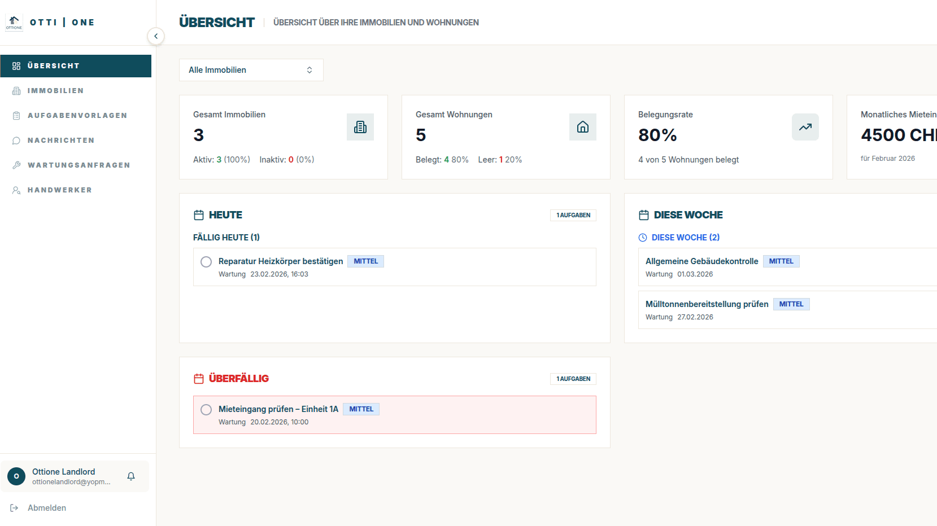The image size is (937, 526).
Task: Open Handwerker from the sidebar
Action: coord(59,190)
